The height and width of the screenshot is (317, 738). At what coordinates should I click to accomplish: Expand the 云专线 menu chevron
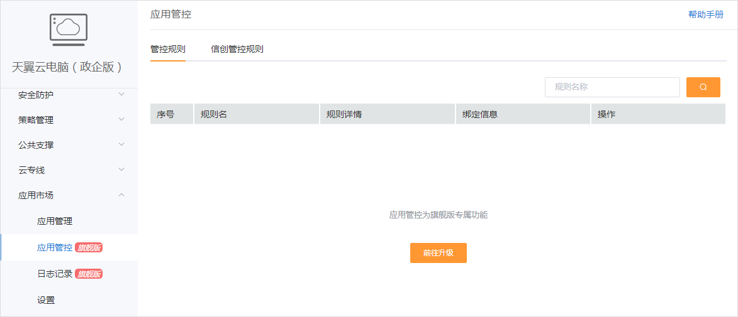click(x=122, y=170)
